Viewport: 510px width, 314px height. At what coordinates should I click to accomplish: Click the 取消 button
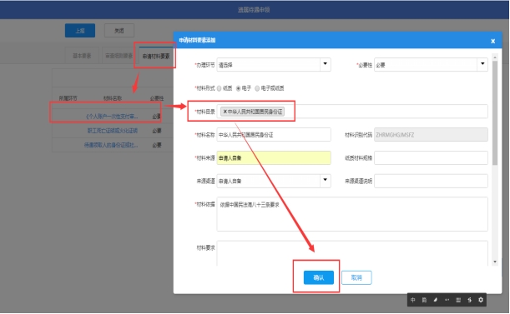(356, 277)
